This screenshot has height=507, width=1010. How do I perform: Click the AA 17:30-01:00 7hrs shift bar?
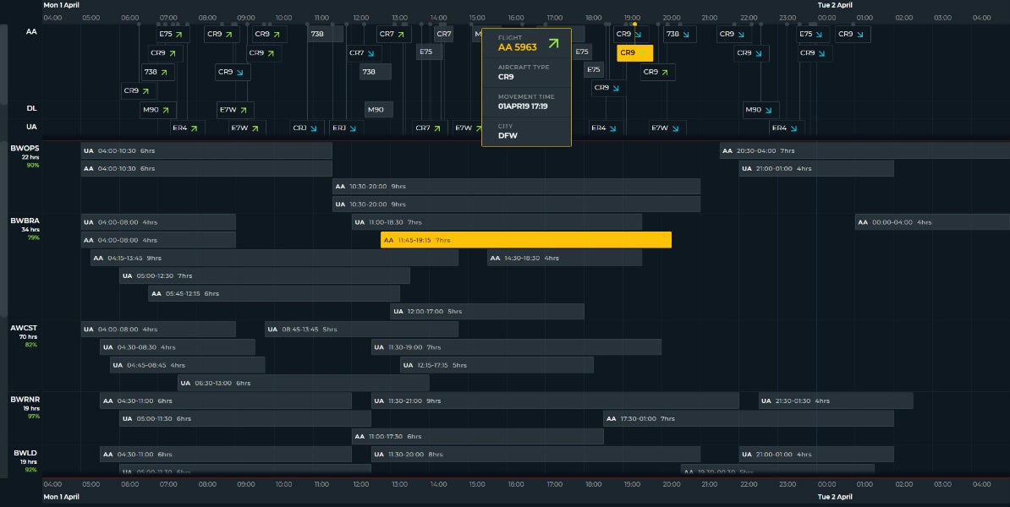pos(748,418)
